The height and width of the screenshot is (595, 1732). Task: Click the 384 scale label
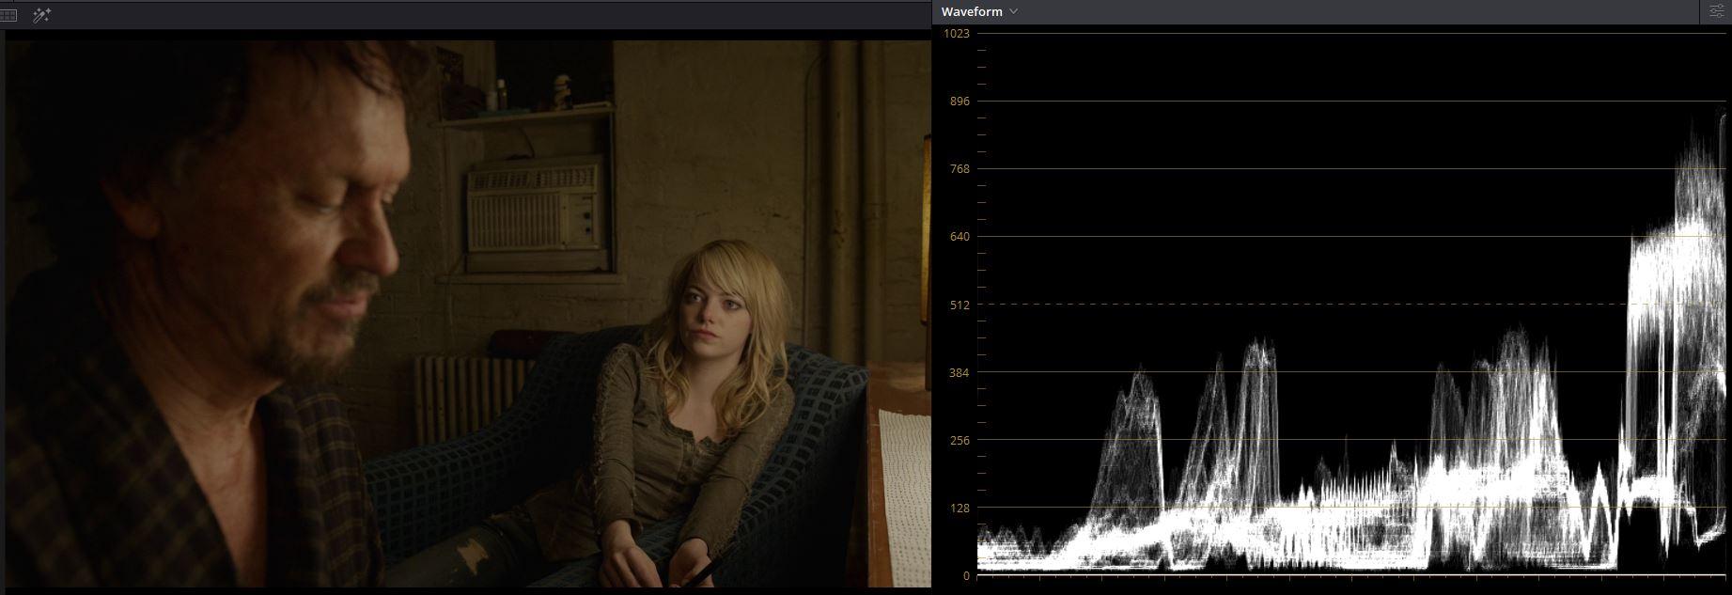coord(960,372)
